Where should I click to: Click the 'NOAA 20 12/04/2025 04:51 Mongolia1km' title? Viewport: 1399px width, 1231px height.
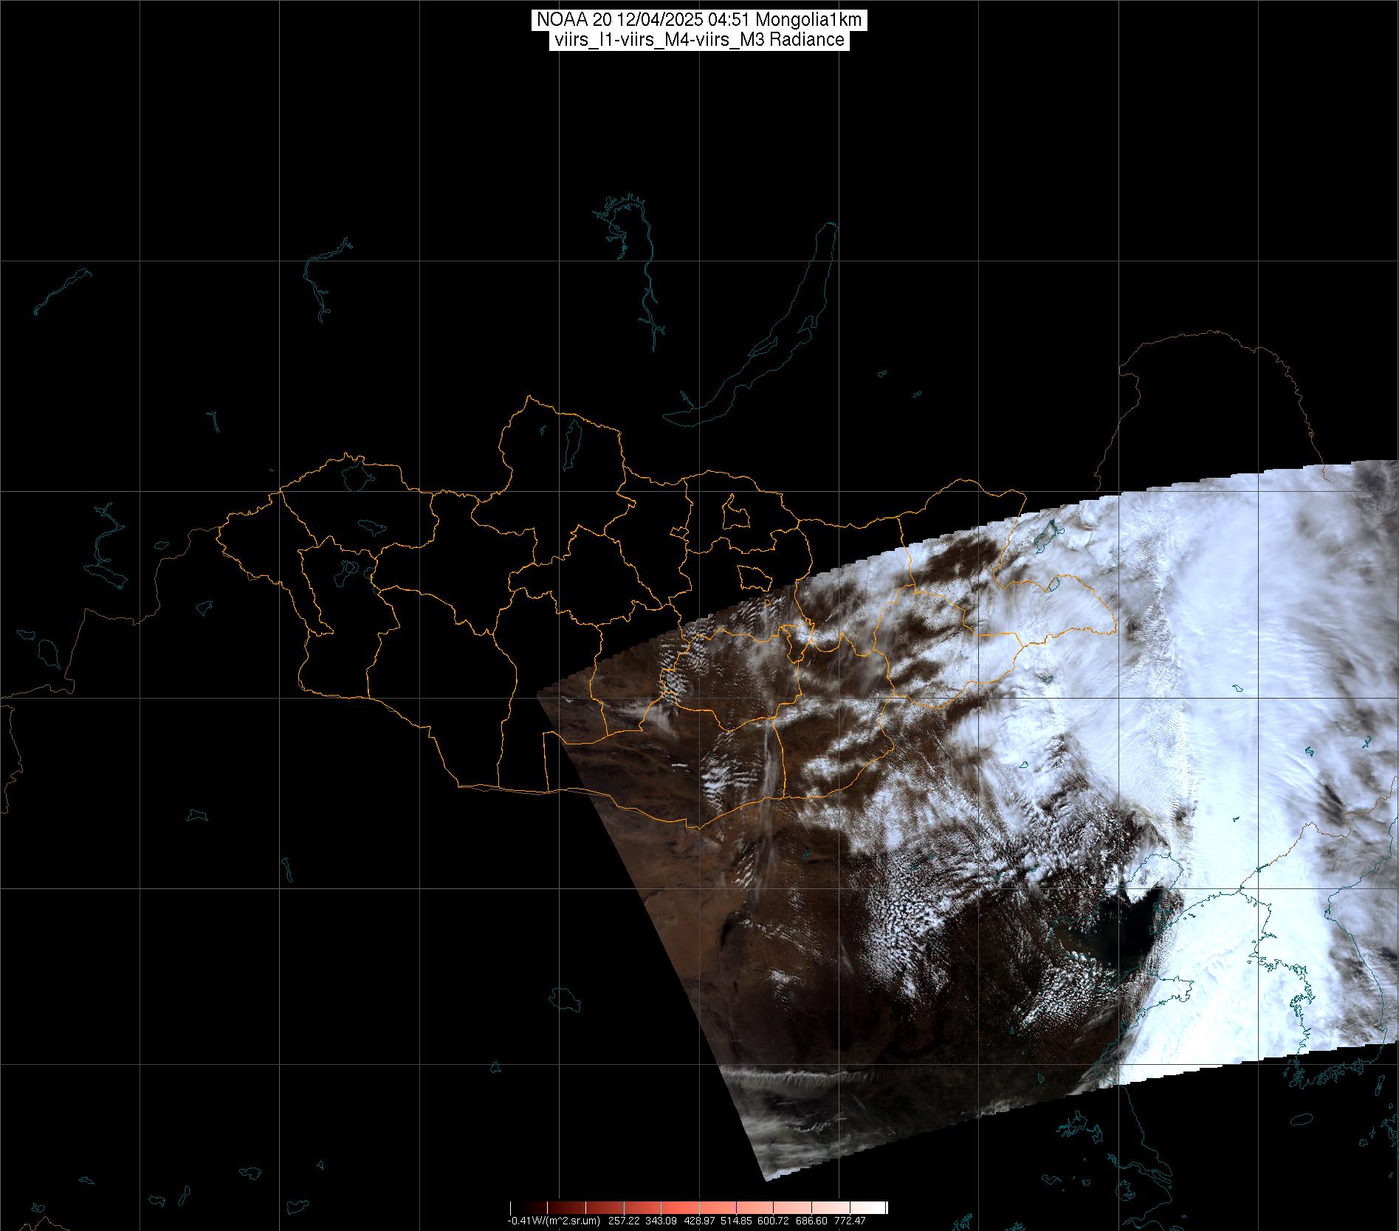[699, 21]
